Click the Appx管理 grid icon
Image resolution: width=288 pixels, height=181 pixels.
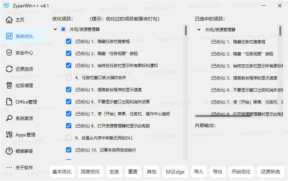pyautogui.click(x=9, y=135)
